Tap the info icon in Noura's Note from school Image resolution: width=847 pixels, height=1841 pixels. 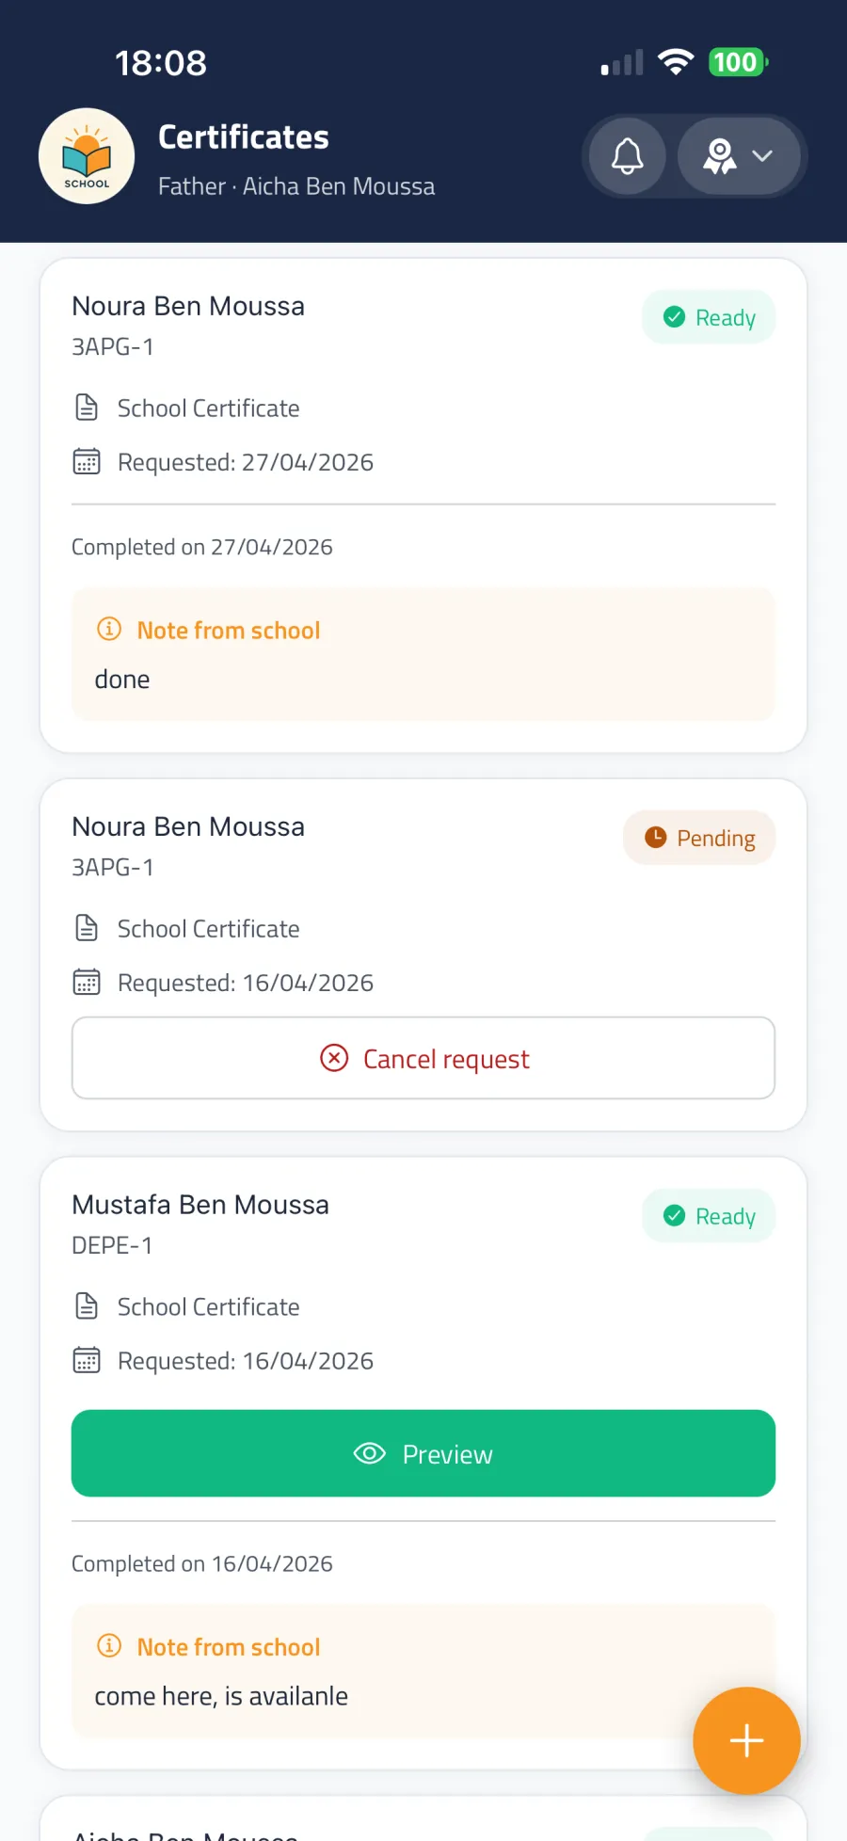[x=109, y=629]
